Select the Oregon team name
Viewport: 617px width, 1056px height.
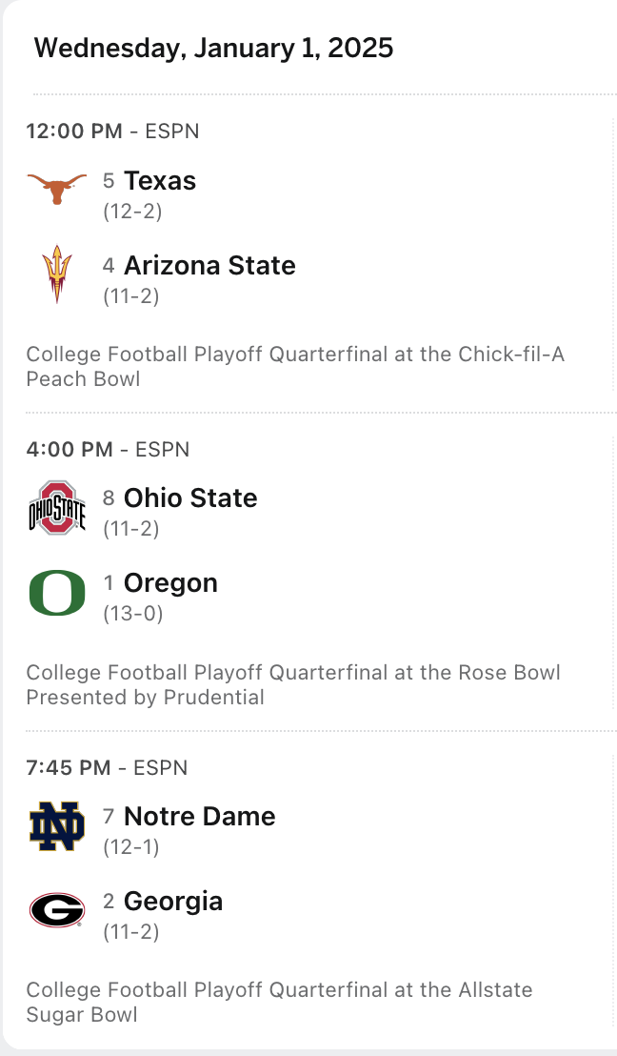170,583
